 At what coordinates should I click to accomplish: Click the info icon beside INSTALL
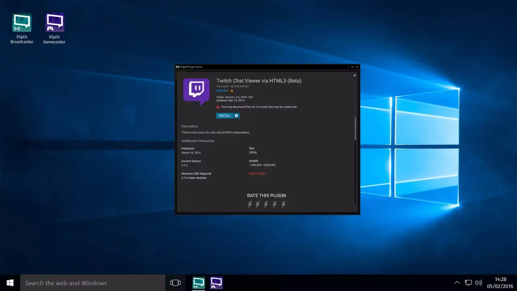236,116
